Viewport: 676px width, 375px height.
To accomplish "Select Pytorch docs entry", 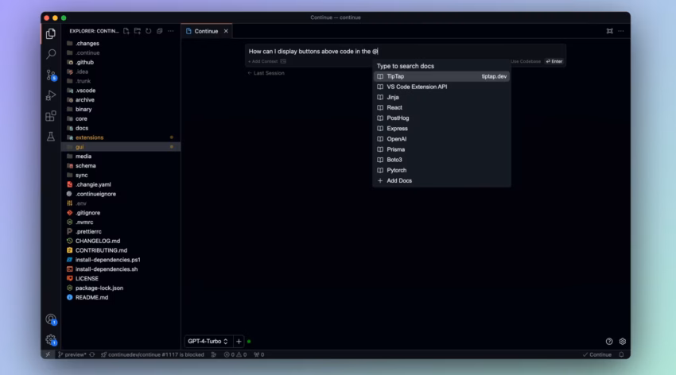I will pos(442,170).
